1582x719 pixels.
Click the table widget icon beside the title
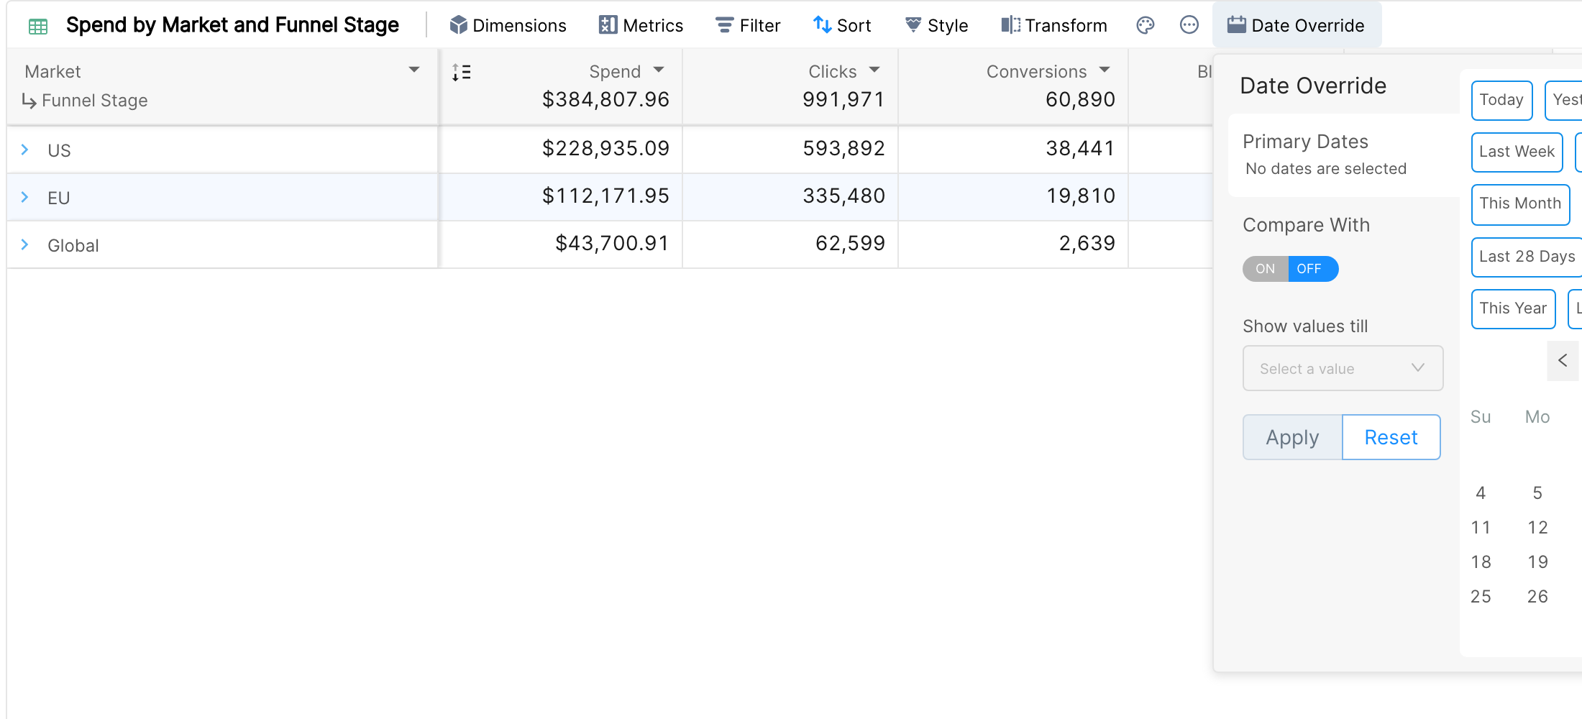coord(38,27)
